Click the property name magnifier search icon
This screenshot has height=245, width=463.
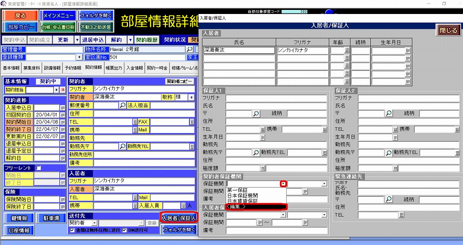(189, 49)
